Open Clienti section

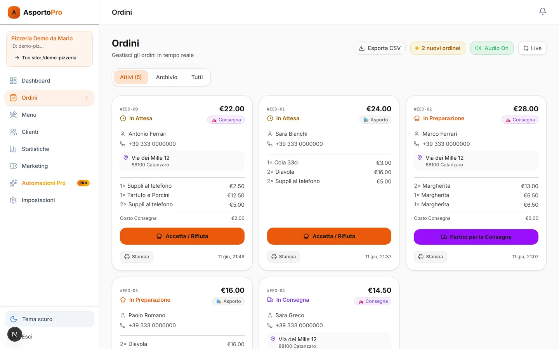point(49,132)
